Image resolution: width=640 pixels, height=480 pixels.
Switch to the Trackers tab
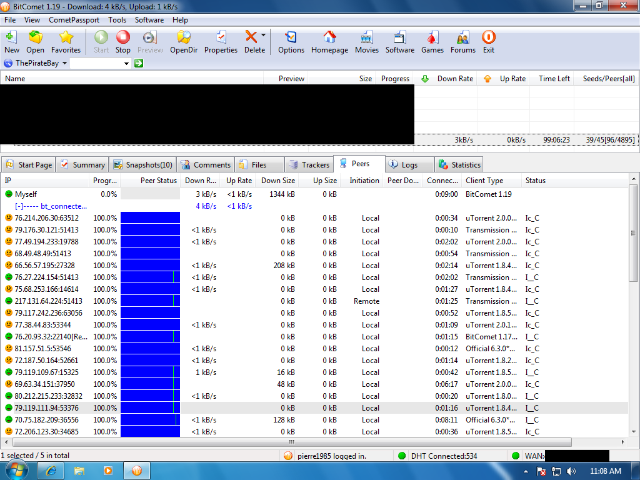tap(309, 164)
